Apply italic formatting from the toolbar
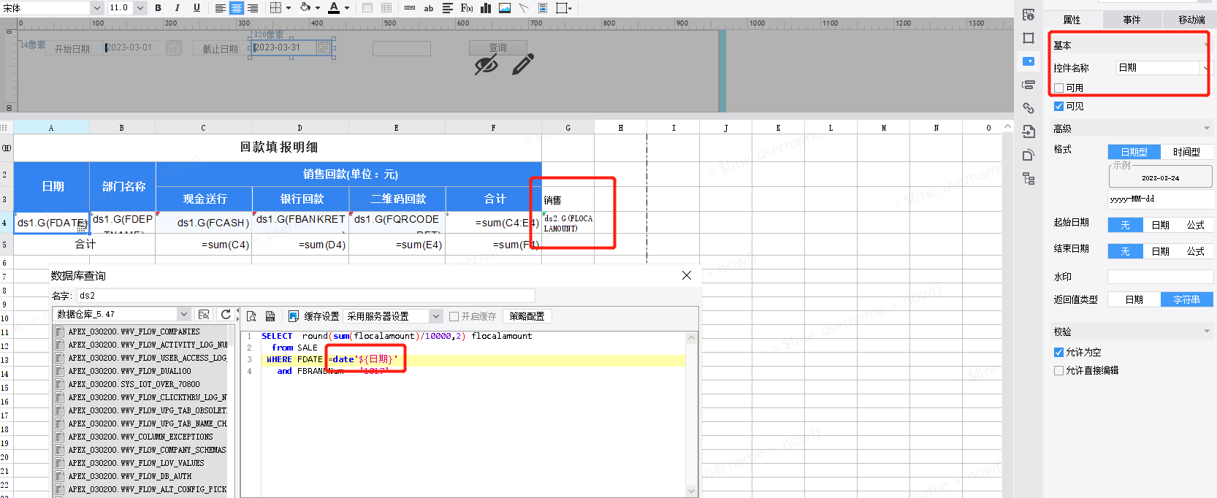 click(177, 8)
